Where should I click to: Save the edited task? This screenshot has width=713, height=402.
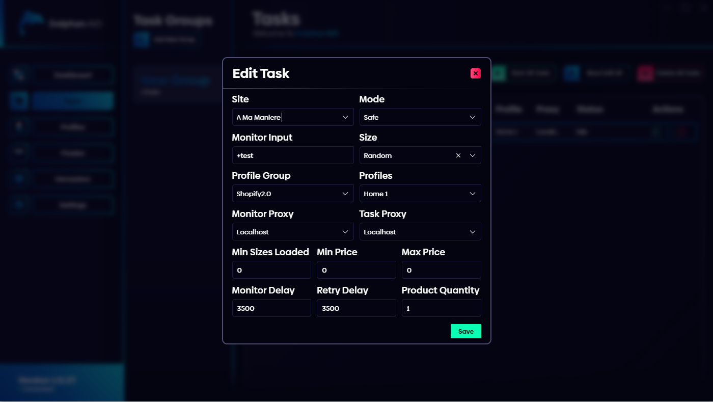click(465, 331)
